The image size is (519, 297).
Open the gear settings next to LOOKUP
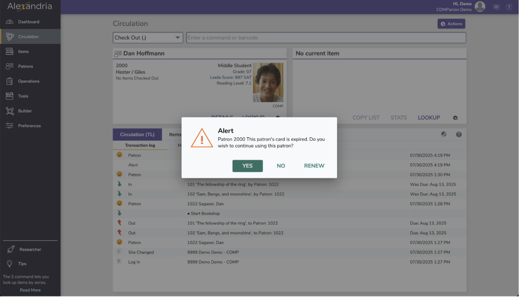coord(455,117)
